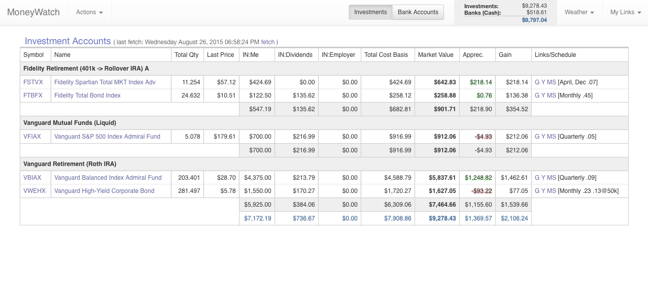The width and height of the screenshot is (648, 297).
Task: Click the G link in FTBFX row
Action: pos(537,95)
